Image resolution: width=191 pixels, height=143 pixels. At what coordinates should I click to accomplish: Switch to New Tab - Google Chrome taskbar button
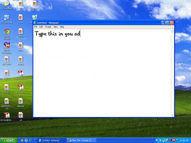(x=82, y=140)
